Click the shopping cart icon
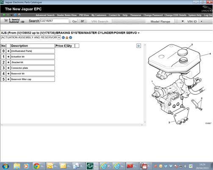 pyautogui.click(x=6, y=21)
